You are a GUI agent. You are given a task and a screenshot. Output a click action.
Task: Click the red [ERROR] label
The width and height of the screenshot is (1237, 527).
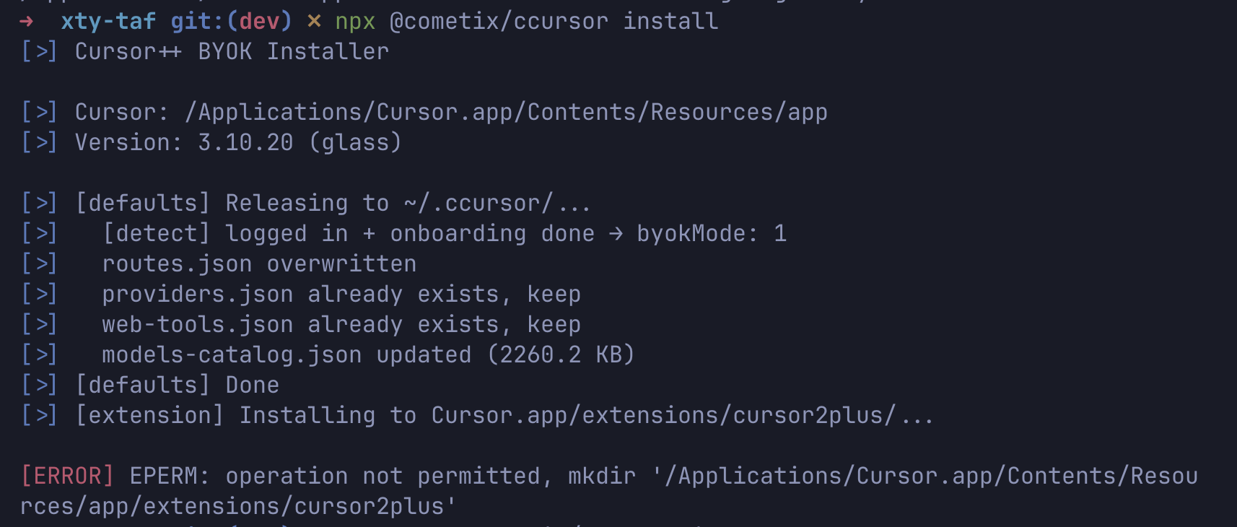coord(67,476)
